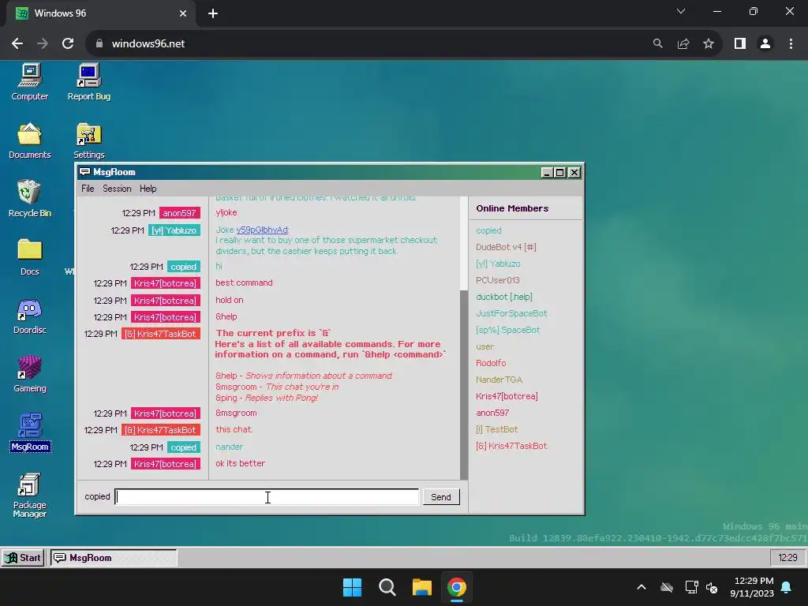Click the chat vertical scrollbar thumb
808x606 pixels.
[464, 385]
